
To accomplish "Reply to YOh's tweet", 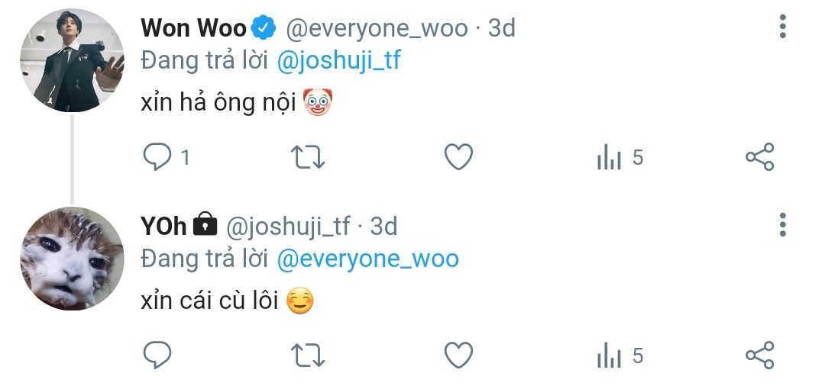I will pos(157,355).
